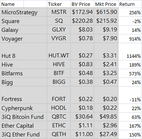The width and height of the screenshot is (142, 139).
Task: Select the Ticker column header
Action: (59, 4)
